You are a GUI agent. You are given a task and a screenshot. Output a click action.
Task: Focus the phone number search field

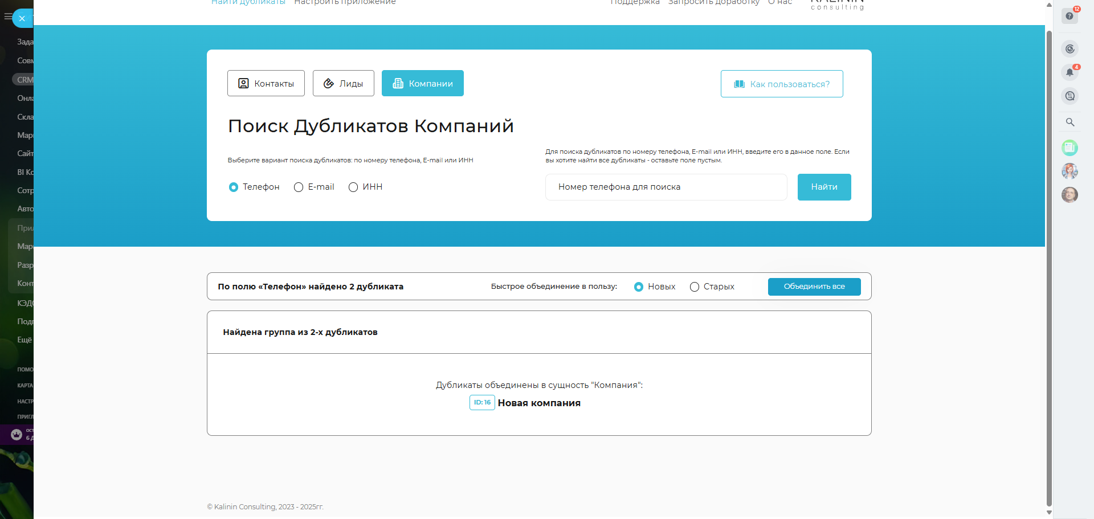pos(666,187)
